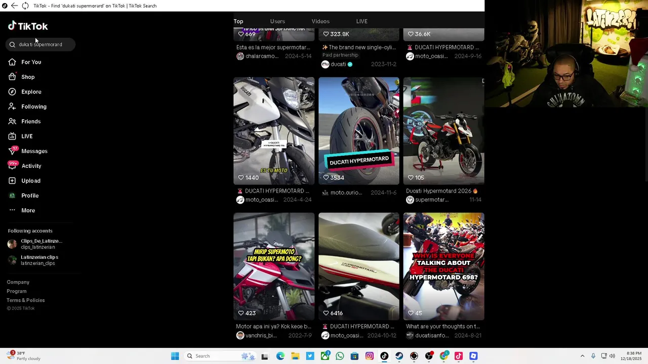Open the For You home icon

[x=12, y=62]
